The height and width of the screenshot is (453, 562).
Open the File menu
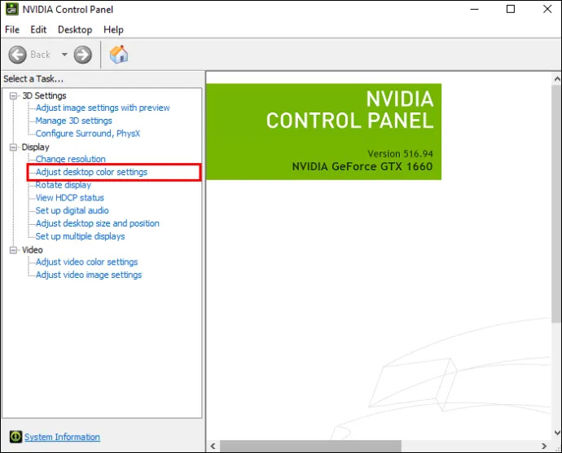(12, 29)
